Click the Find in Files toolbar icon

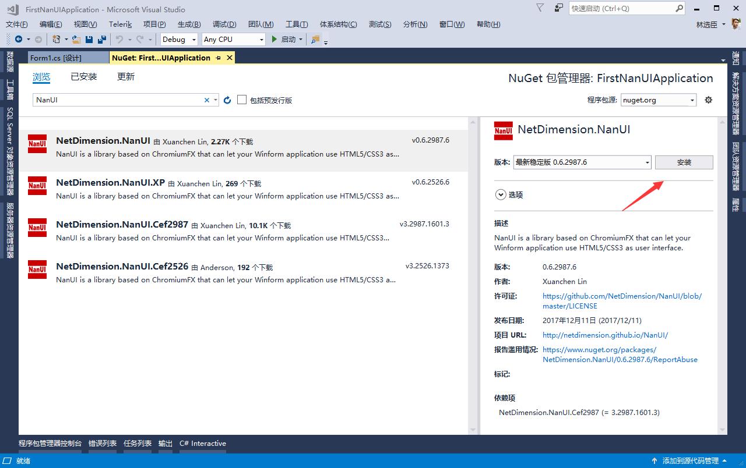pos(315,40)
